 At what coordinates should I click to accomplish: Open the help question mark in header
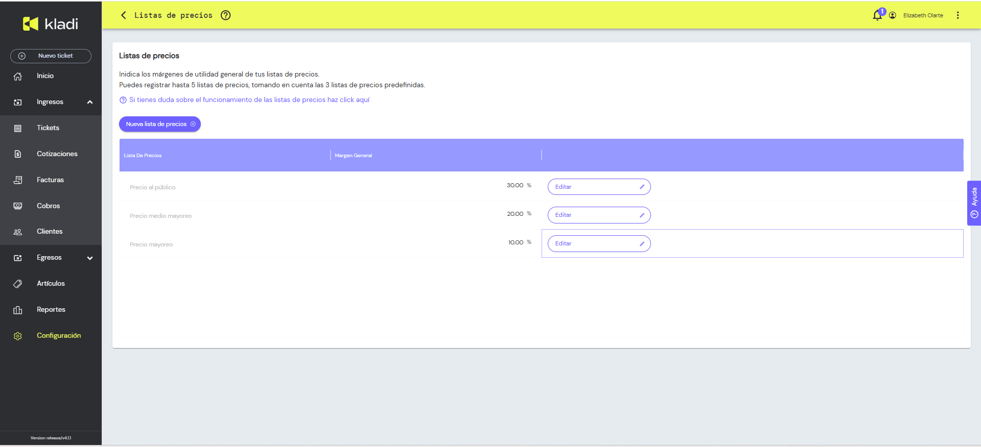(225, 15)
